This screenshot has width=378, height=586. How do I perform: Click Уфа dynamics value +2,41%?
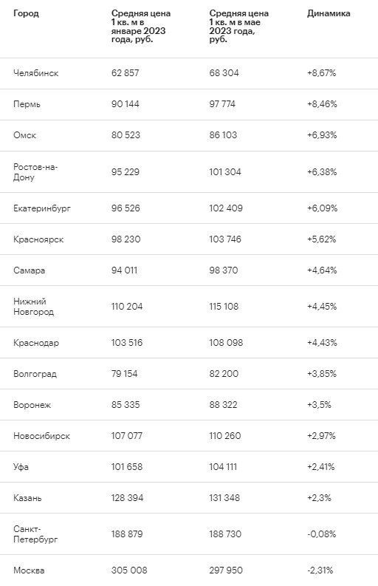pos(321,467)
